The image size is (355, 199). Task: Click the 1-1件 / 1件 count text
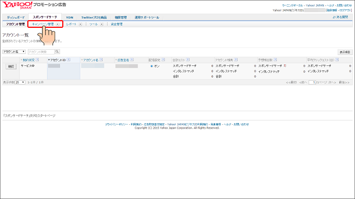[35, 82]
